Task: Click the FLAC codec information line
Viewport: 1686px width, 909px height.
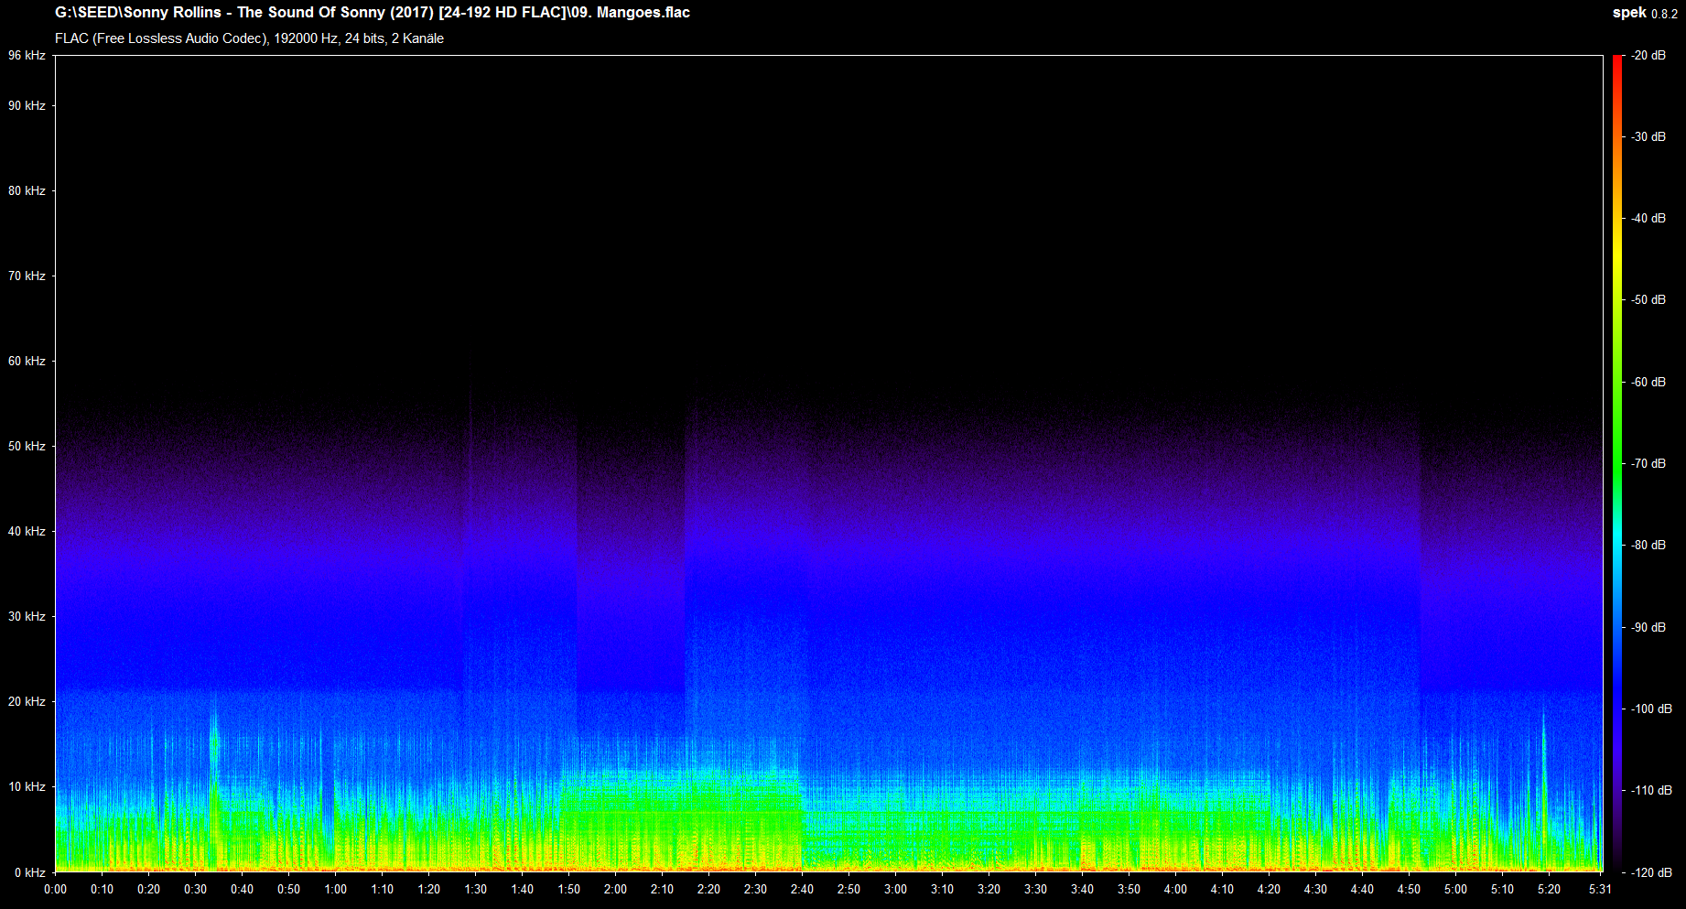Action: tap(249, 38)
